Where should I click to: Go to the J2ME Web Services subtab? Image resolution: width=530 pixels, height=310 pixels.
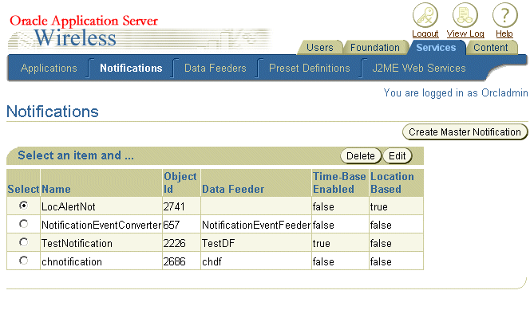pyautogui.click(x=419, y=69)
